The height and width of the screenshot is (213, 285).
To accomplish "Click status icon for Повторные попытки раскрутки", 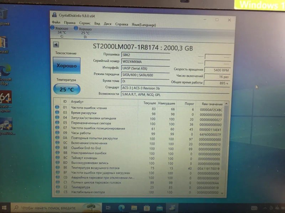I will [57, 137].
